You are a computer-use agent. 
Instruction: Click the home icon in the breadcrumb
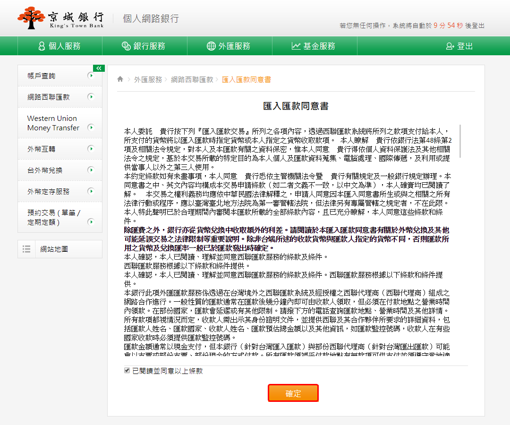tap(120, 79)
